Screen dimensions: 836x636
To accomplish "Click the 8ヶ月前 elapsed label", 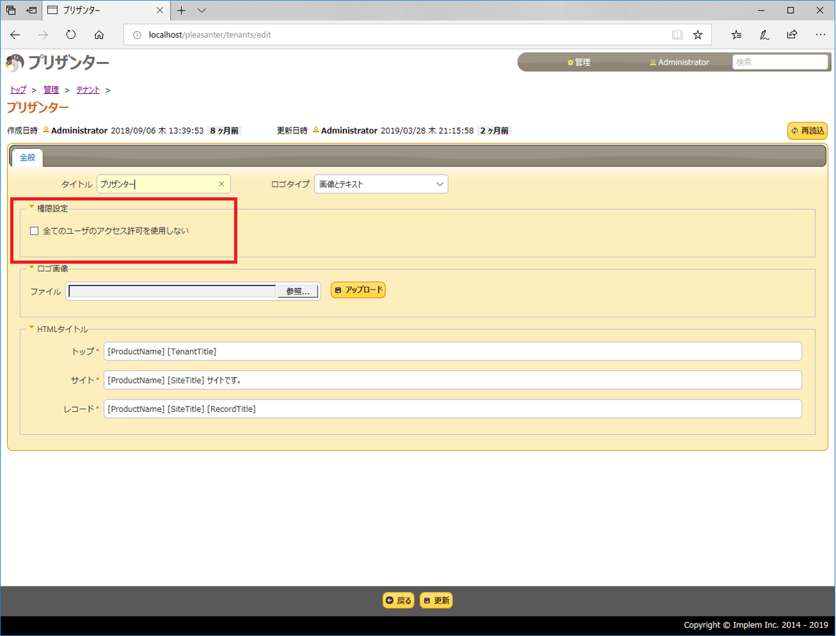I will click(224, 131).
